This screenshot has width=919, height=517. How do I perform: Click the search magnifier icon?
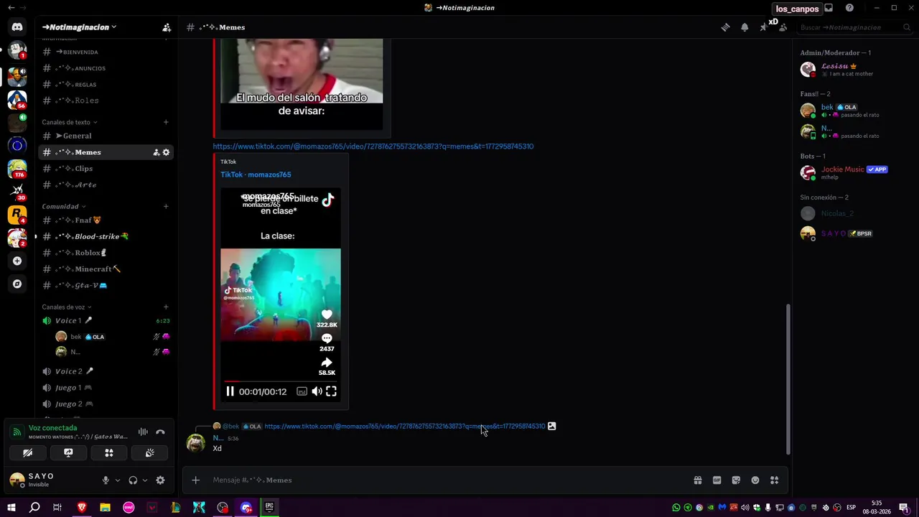point(906,27)
